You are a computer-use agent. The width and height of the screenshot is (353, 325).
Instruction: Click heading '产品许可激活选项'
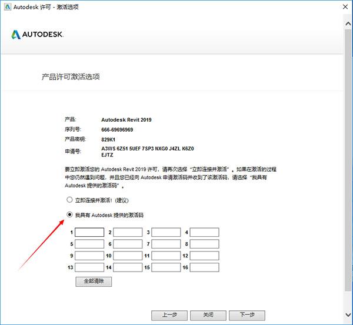point(71,77)
